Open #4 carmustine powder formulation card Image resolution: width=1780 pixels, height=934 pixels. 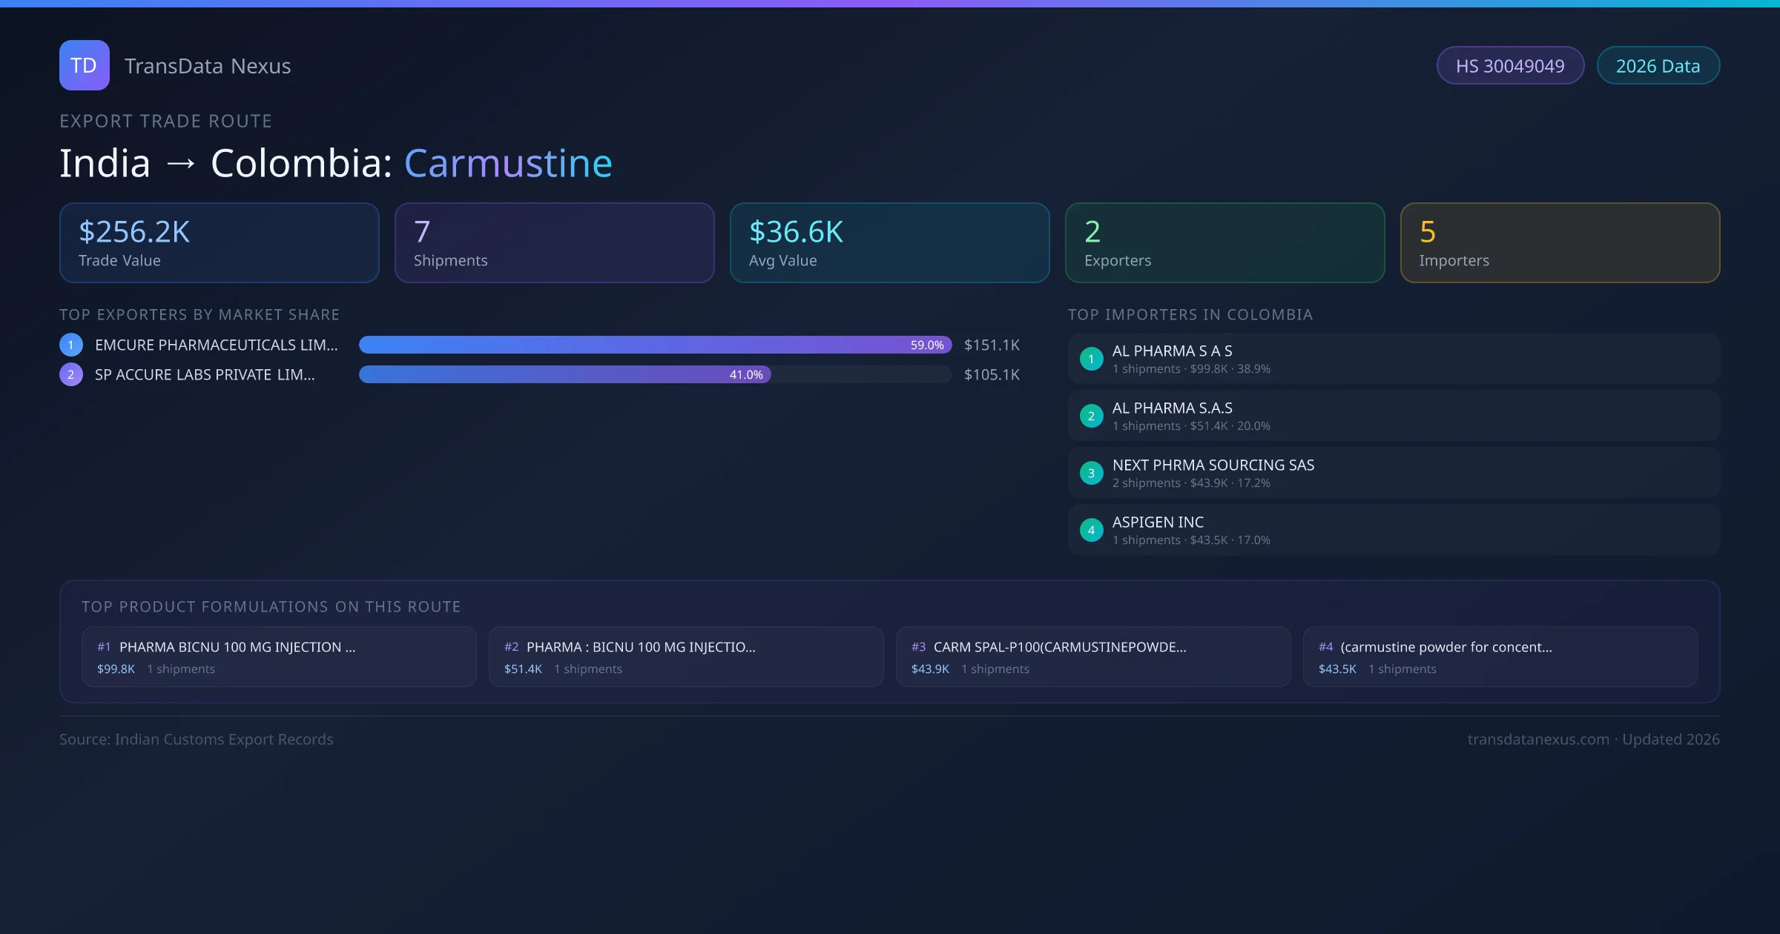pos(1500,657)
